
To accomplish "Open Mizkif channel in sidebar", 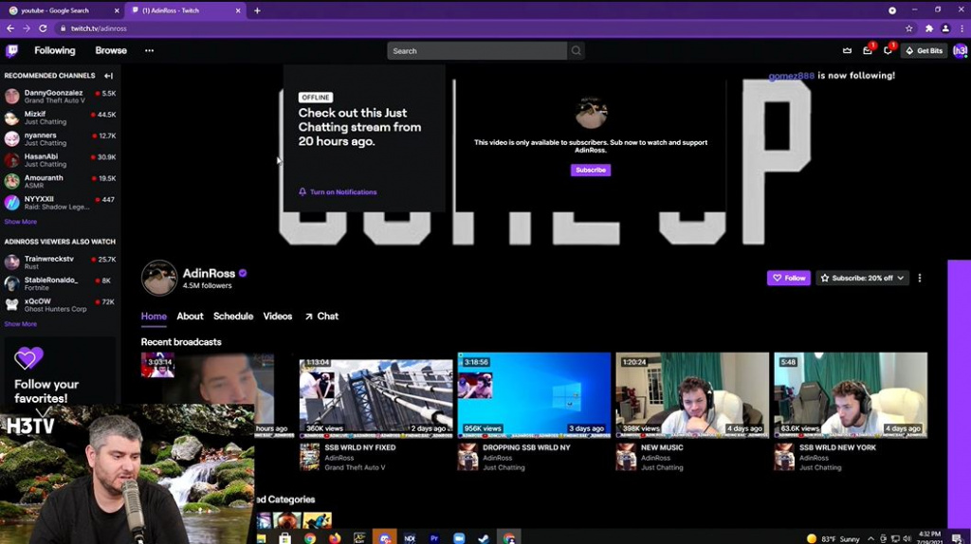I will click(60, 118).
